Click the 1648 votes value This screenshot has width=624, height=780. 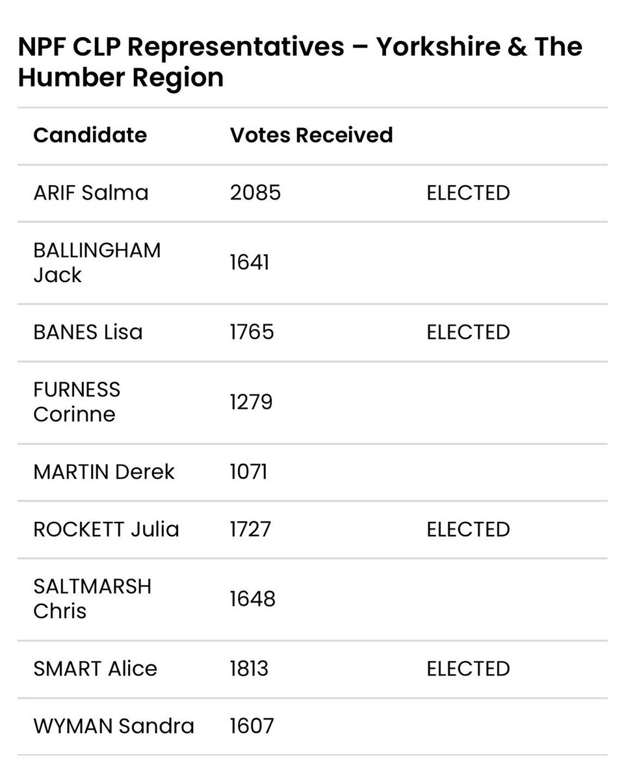click(x=253, y=599)
